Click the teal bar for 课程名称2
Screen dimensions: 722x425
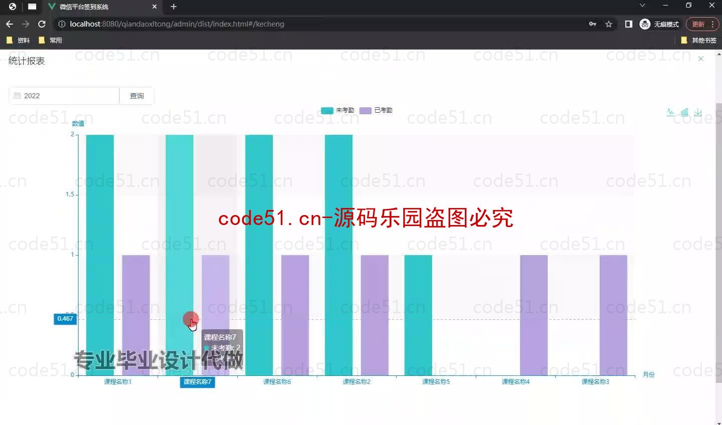point(338,255)
